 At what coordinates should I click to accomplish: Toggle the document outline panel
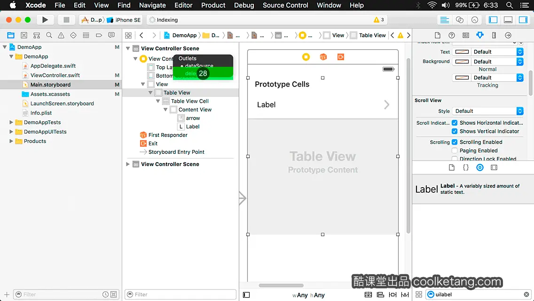tap(246, 295)
